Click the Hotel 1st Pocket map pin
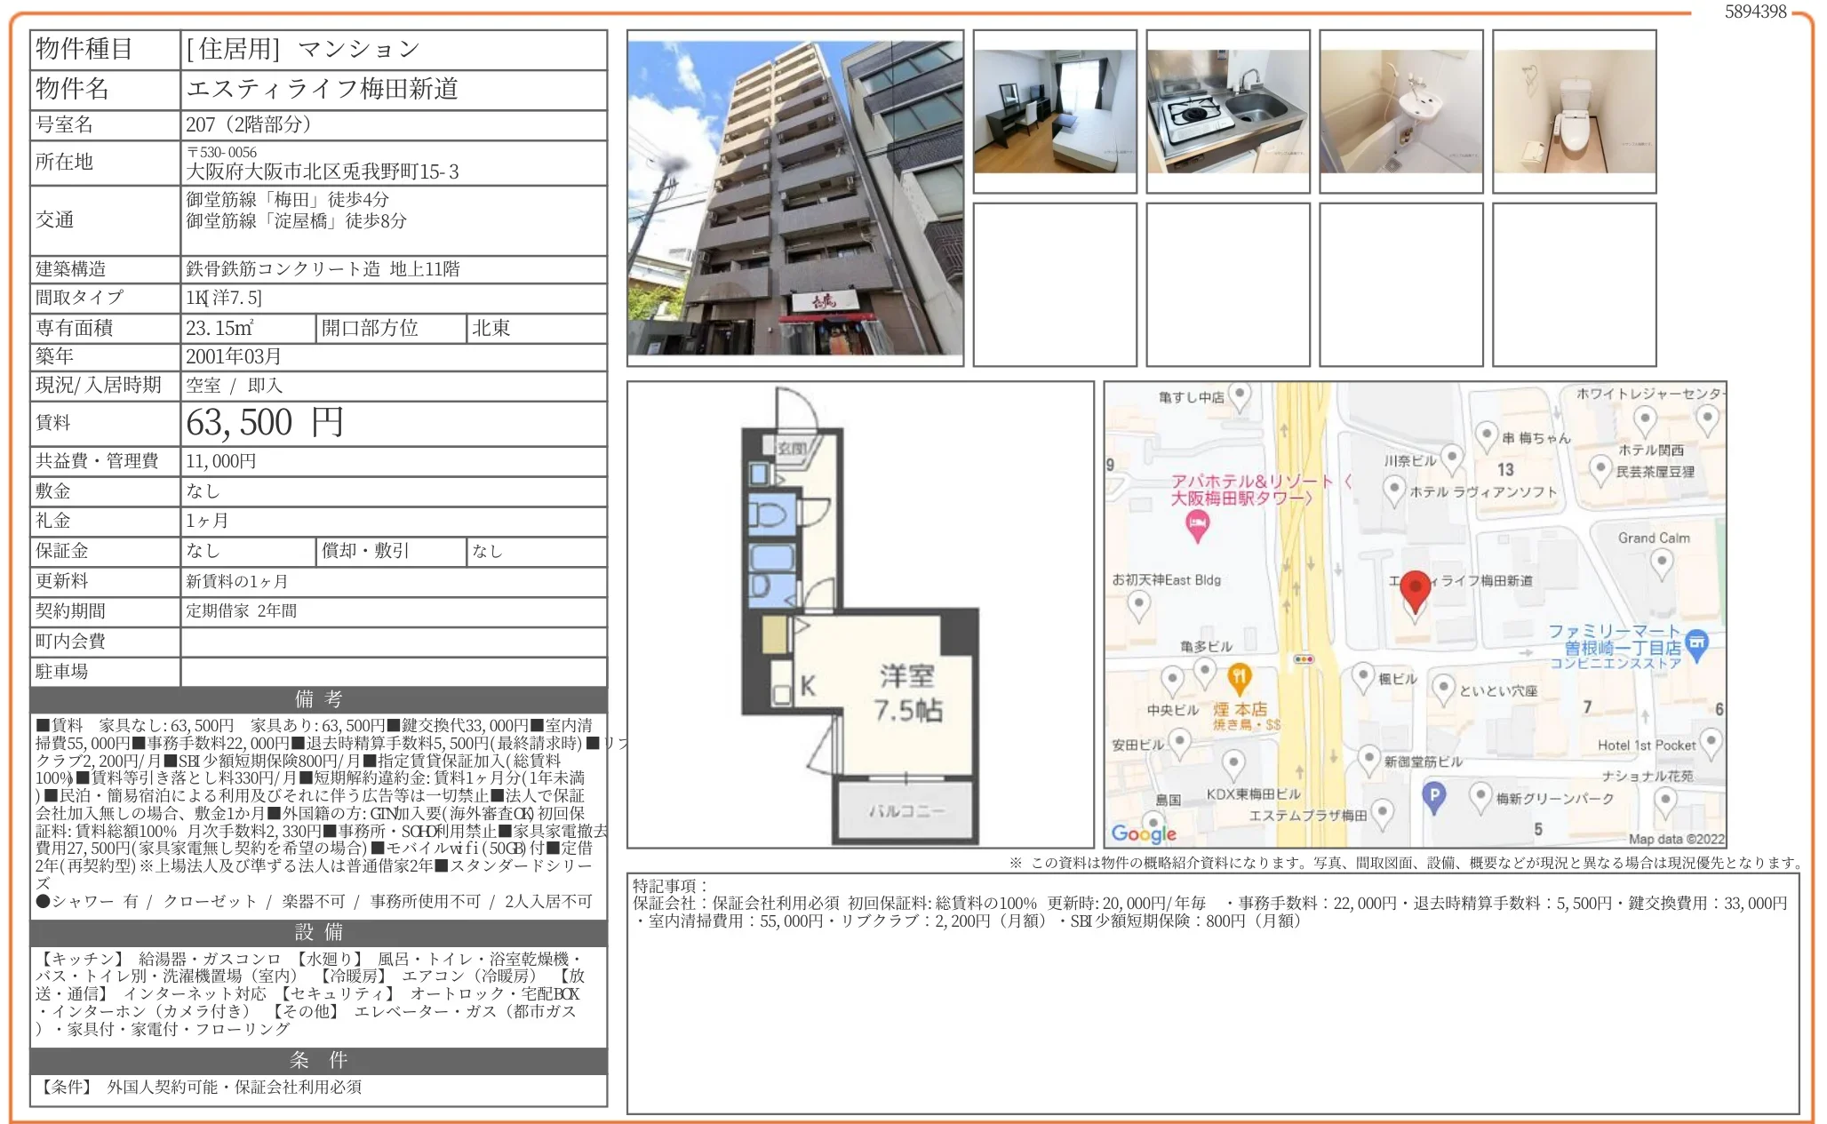The image size is (1827, 1124). pos(1710,744)
